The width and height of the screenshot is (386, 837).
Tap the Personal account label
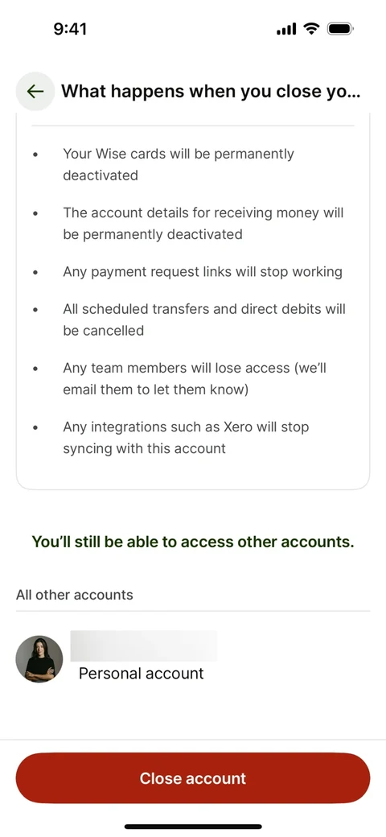(142, 673)
